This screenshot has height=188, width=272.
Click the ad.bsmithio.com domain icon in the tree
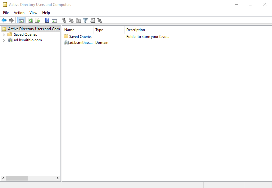pyautogui.click(x=10, y=40)
